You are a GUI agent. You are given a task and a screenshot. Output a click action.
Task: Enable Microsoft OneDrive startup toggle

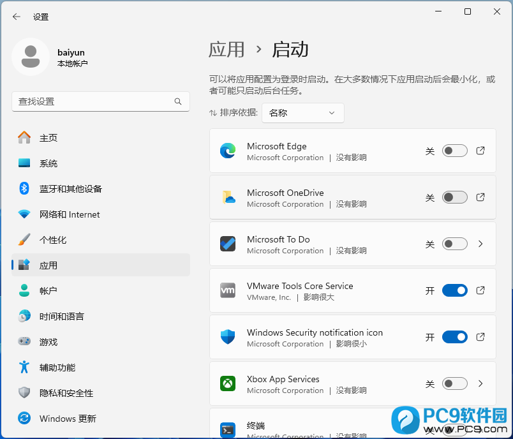pyautogui.click(x=455, y=197)
